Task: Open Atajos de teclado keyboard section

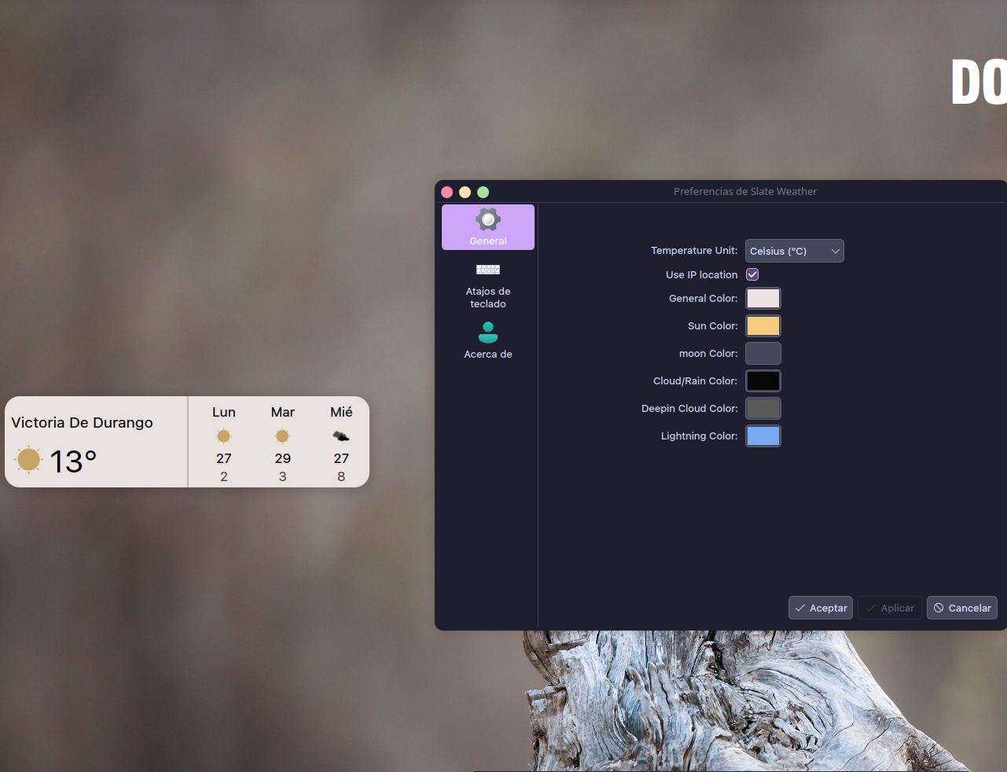Action: coord(488,285)
